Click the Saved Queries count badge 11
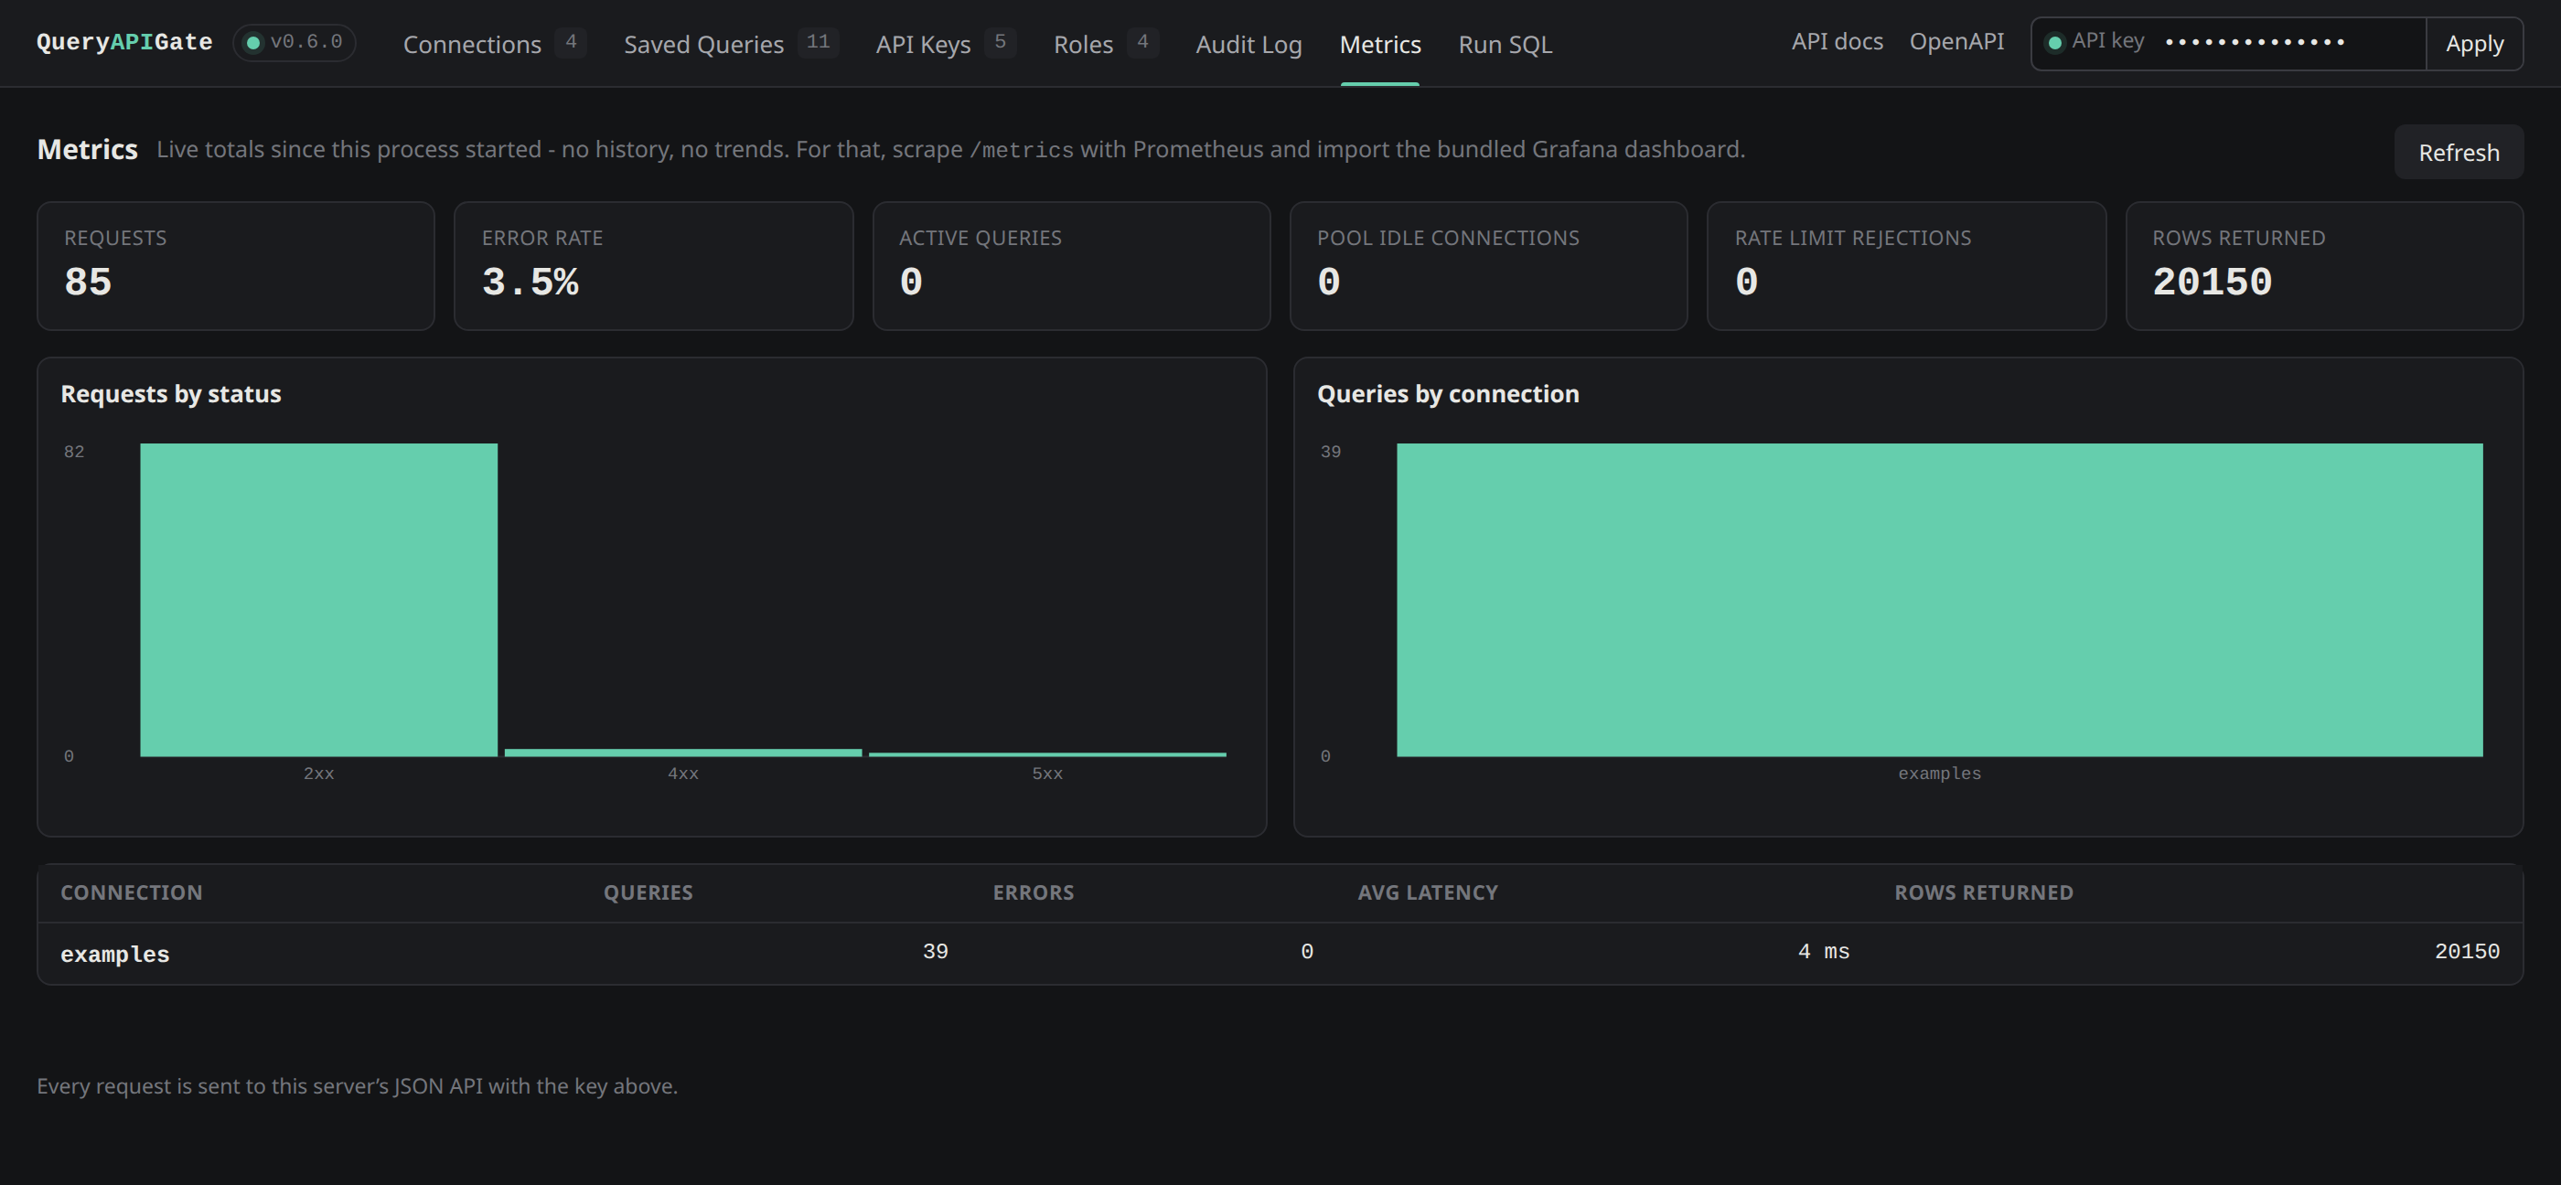Image resolution: width=2561 pixels, height=1185 pixels. (x=819, y=42)
